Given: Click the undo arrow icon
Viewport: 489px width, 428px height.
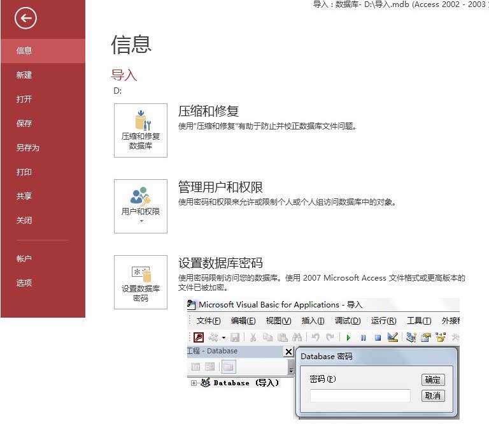Looking at the screenshot, I should coord(315,337).
